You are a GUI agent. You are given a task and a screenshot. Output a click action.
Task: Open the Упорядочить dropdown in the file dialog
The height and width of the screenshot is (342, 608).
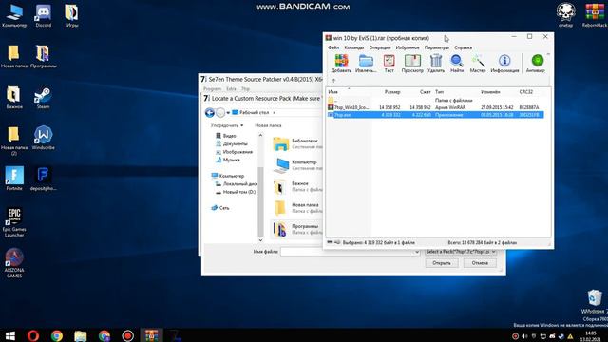(227, 125)
